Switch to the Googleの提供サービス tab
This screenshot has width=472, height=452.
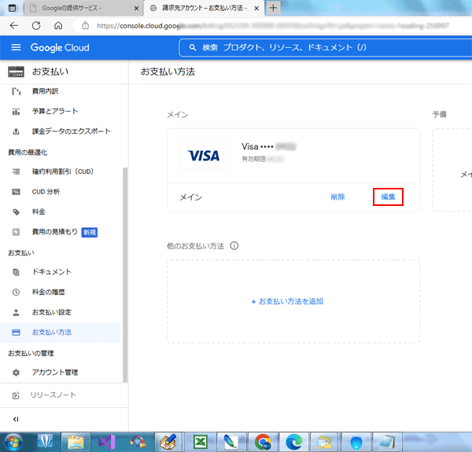point(83,8)
